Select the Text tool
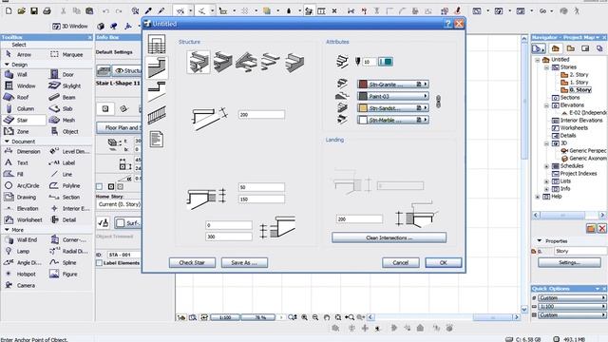608x342 pixels. (x=23, y=162)
